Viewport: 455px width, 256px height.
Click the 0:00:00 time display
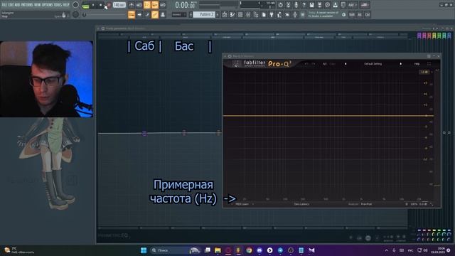[x=185, y=5]
